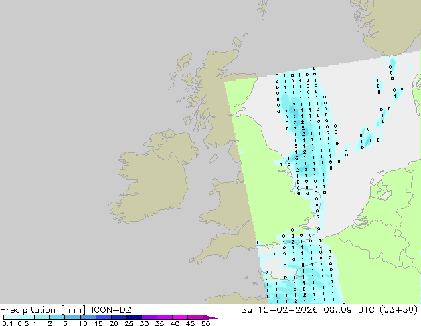Select the legend swatch between 2 and 5
421x326 pixels.
click(57, 317)
